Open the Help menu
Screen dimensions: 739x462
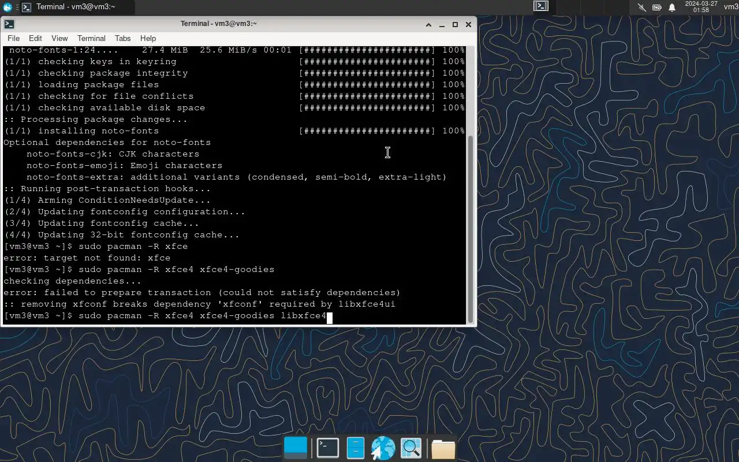coord(148,38)
